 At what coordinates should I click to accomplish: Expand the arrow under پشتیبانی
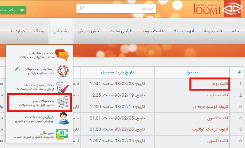(61, 39)
